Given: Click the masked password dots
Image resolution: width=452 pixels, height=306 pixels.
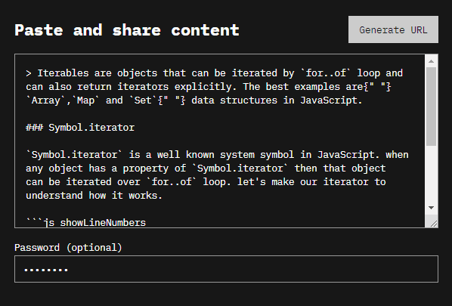Looking at the screenshot, I should 46,270.
